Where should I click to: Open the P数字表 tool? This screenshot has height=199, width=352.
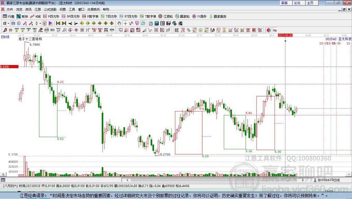[90, 17]
